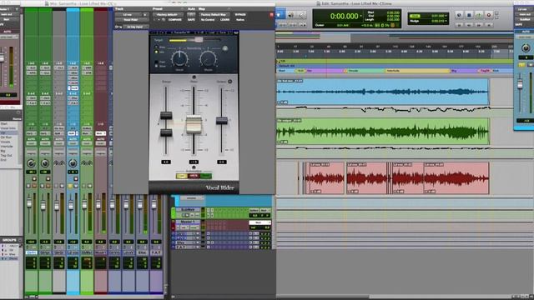
Task: Click the Music sensitivity knob in Vocal Rider
Action: point(208,59)
